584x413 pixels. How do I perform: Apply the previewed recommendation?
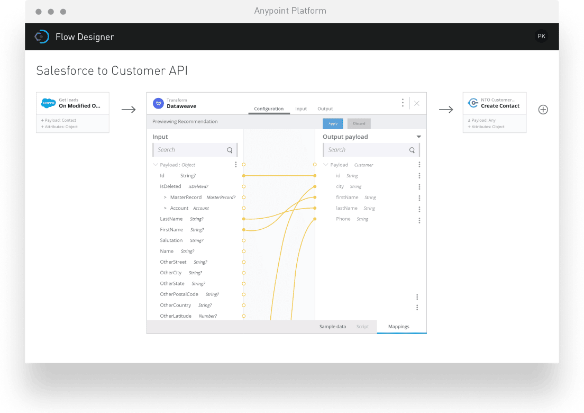333,123
